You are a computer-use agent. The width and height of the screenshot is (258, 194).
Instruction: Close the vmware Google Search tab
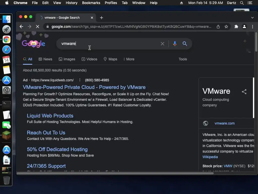point(92,18)
